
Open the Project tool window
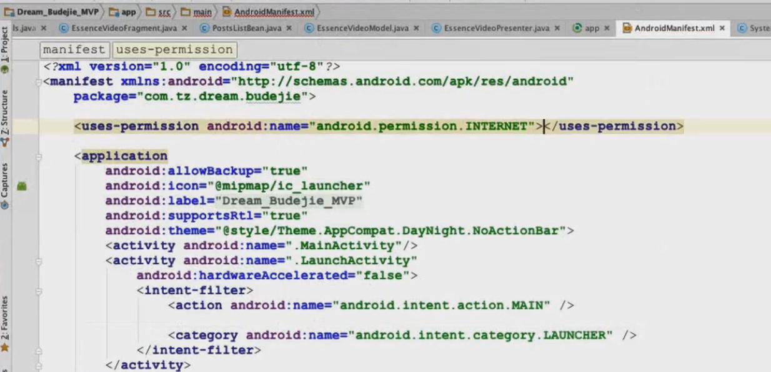[5, 51]
